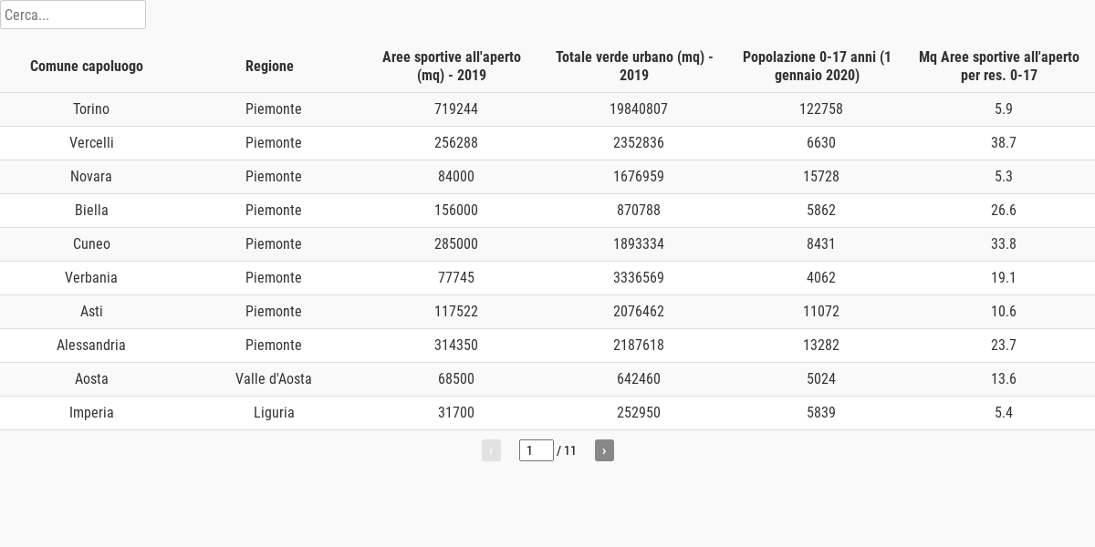The width and height of the screenshot is (1095, 547).
Task: Select Biella in the table
Action: click(x=91, y=211)
